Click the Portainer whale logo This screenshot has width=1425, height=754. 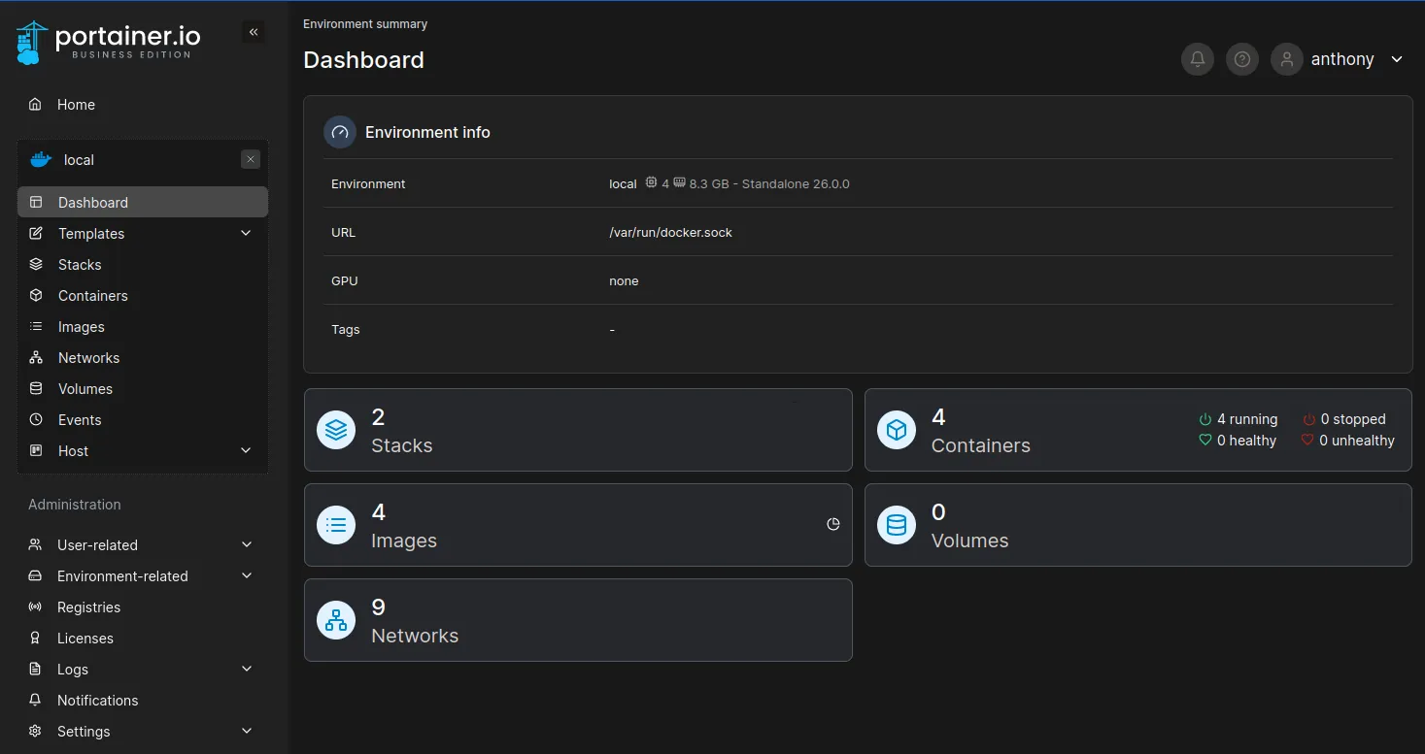pos(29,41)
